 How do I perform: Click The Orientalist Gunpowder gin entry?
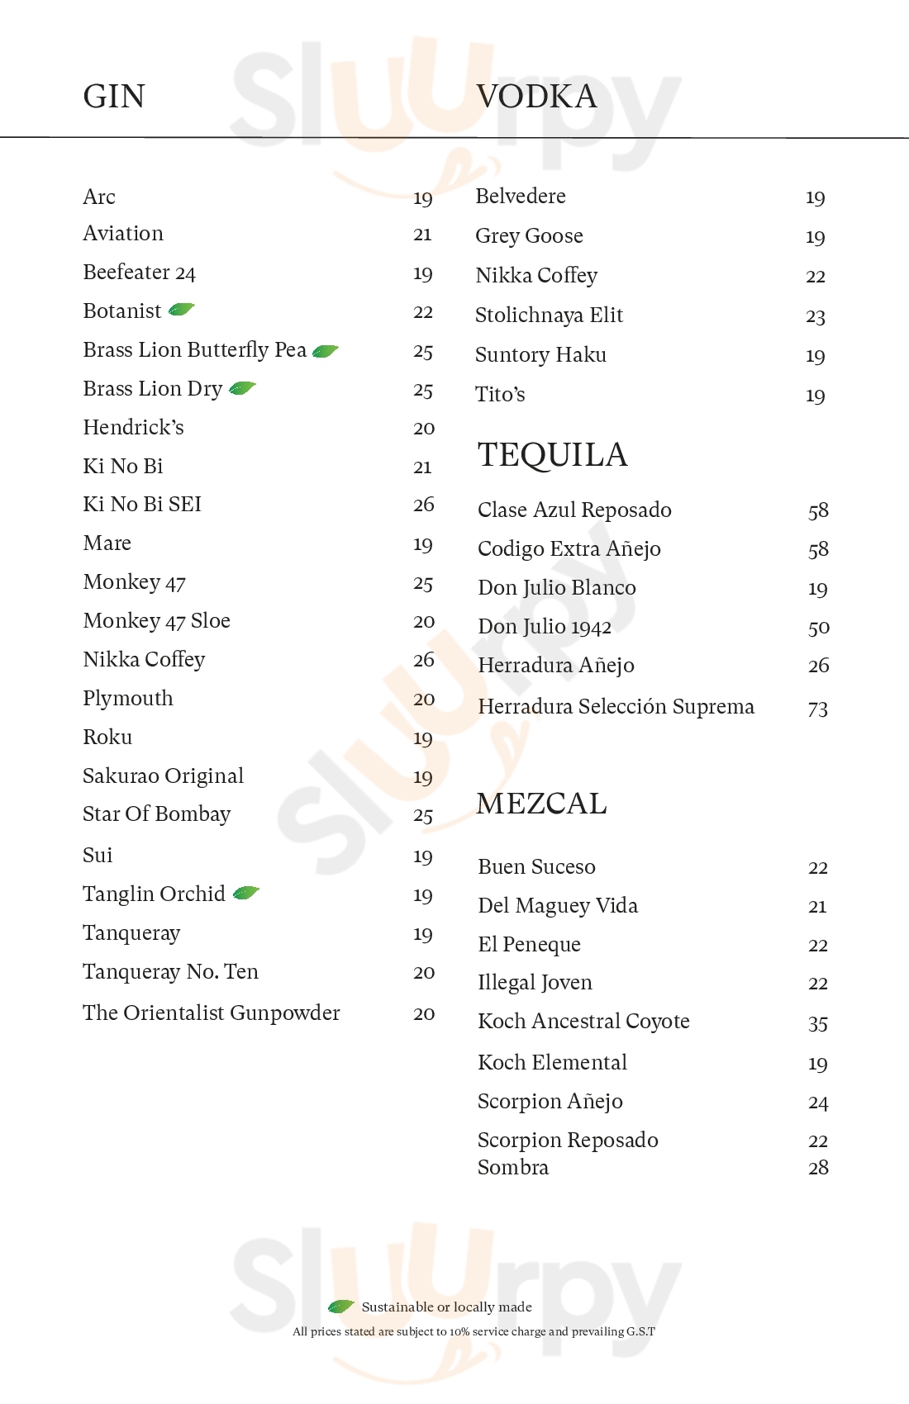tap(211, 1013)
